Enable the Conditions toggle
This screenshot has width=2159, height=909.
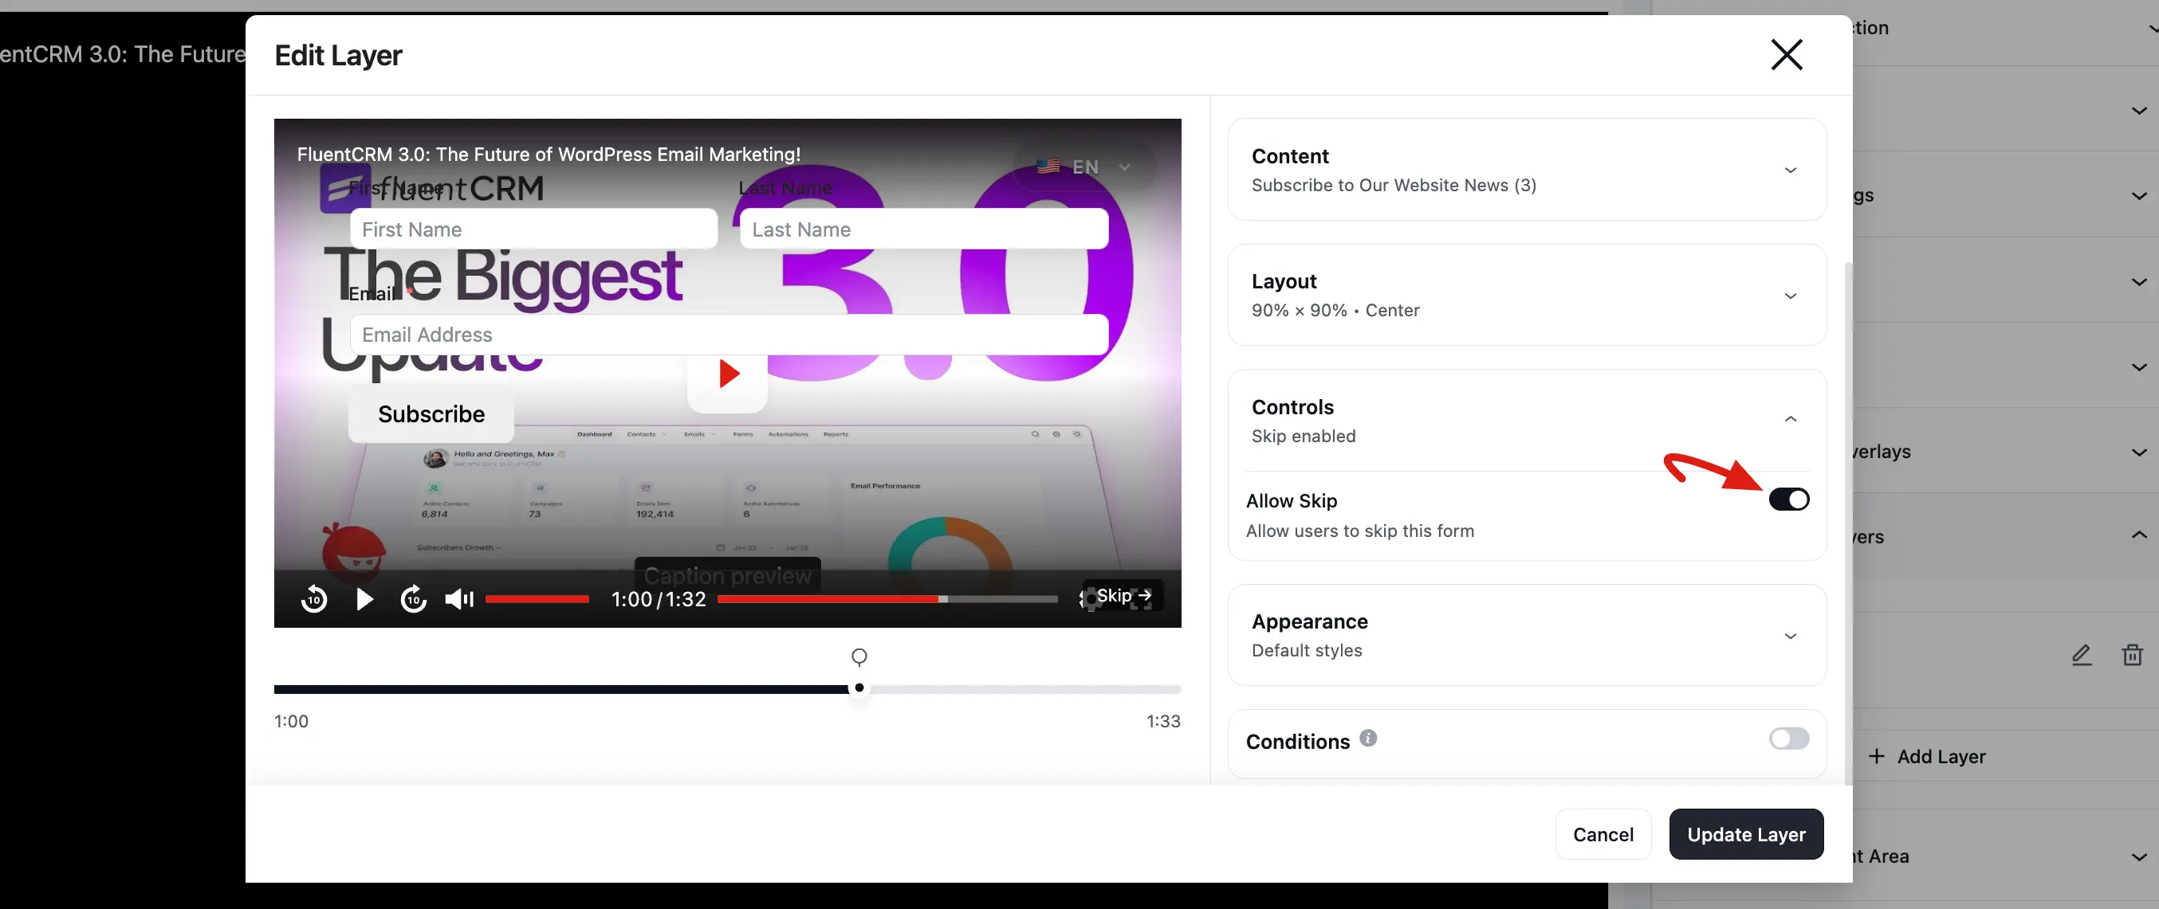click(1788, 738)
